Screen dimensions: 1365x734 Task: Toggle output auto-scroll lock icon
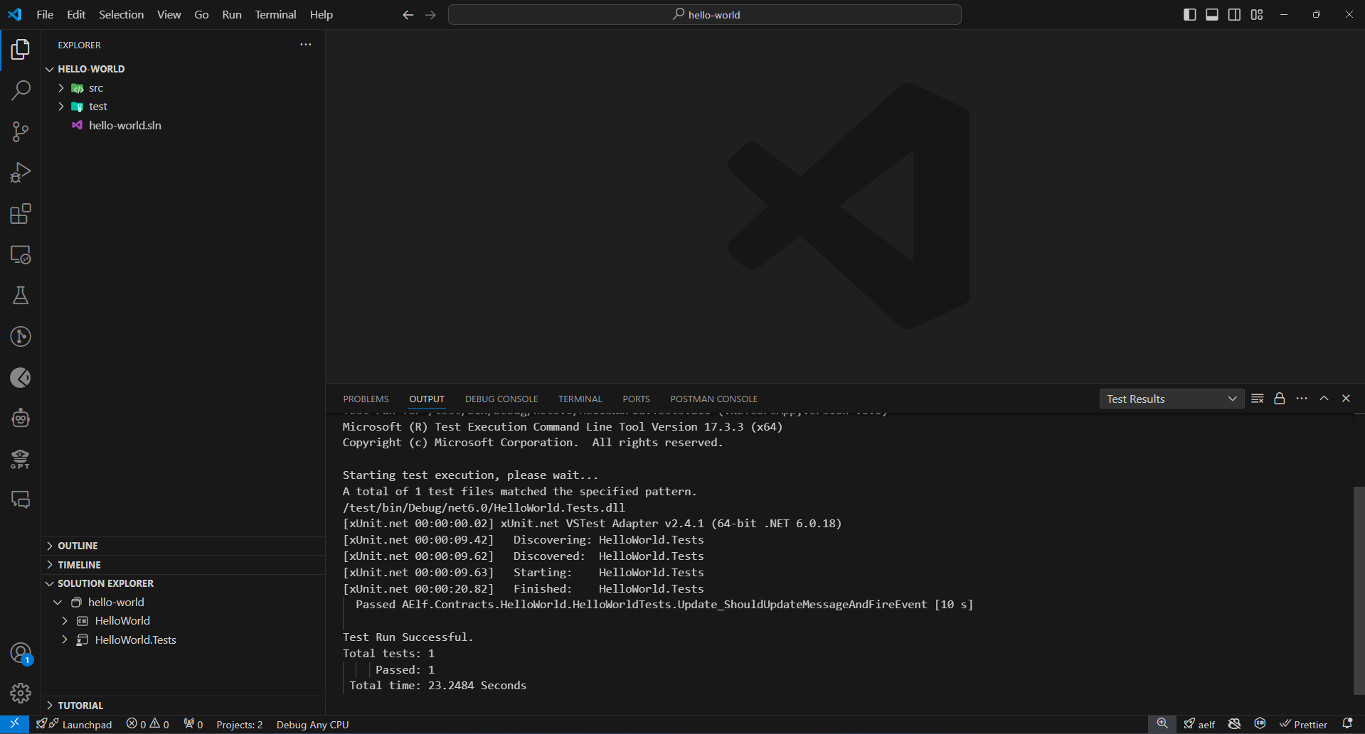click(x=1279, y=399)
